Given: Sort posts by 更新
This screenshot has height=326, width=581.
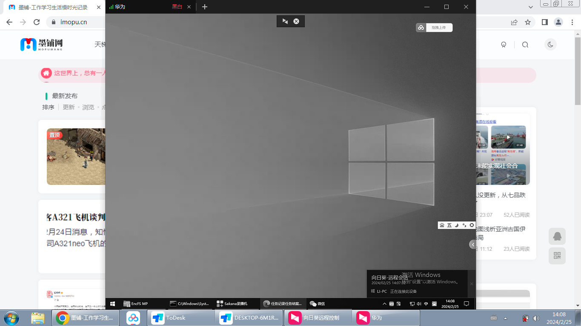Looking at the screenshot, I should click(69, 107).
